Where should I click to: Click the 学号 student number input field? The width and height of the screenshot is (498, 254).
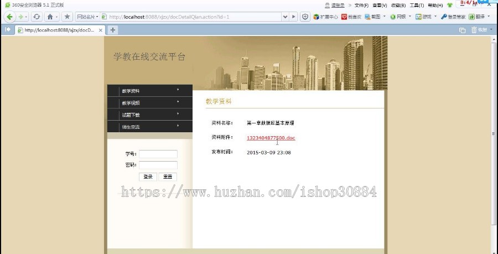[158, 154]
